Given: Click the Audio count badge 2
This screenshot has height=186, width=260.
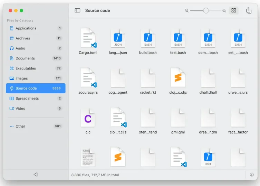Looking at the screenshot, I should tap(59, 48).
